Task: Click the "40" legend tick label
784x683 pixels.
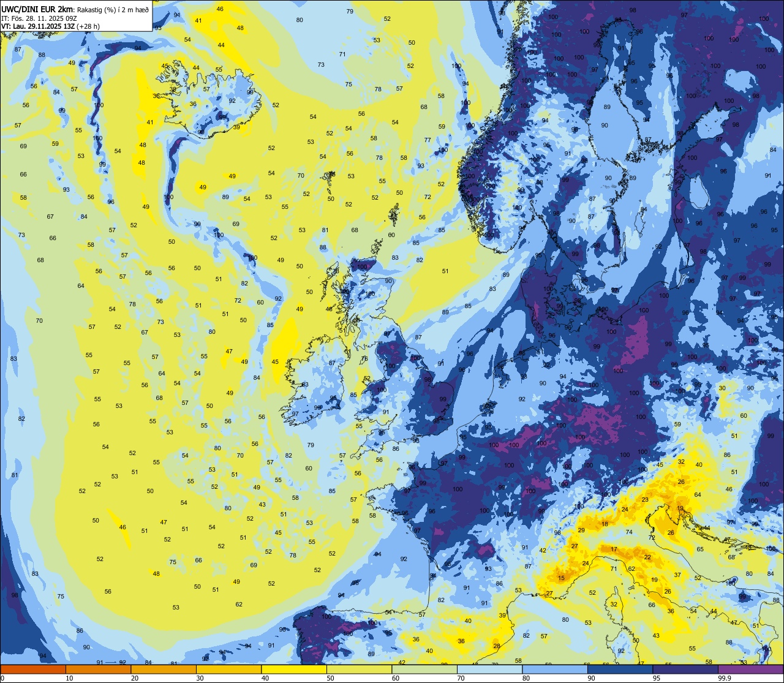Action: coord(265,678)
